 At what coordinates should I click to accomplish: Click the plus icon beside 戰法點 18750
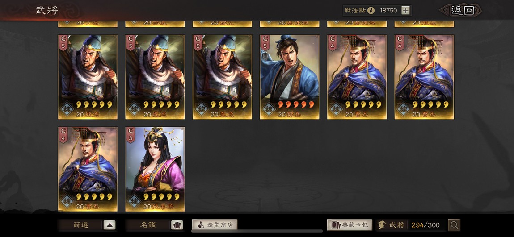tap(405, 10)
